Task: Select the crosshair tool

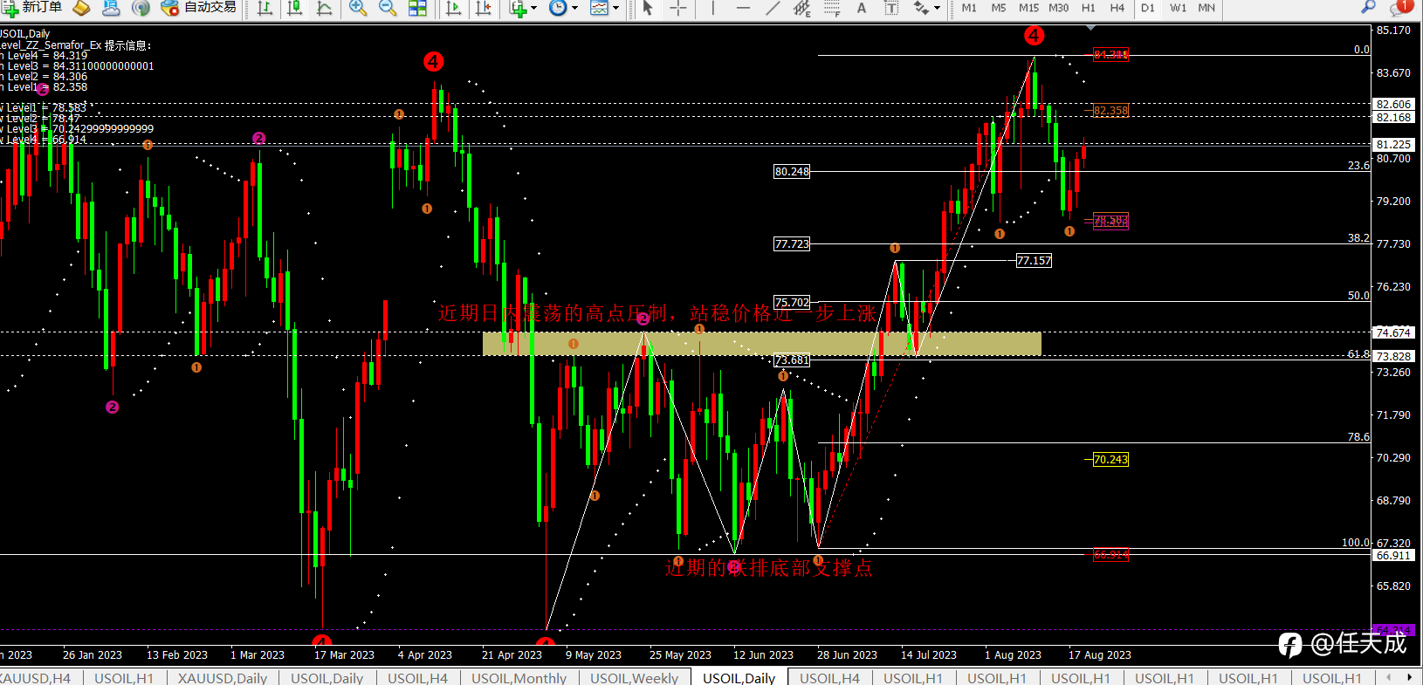Action: [678, 8]
